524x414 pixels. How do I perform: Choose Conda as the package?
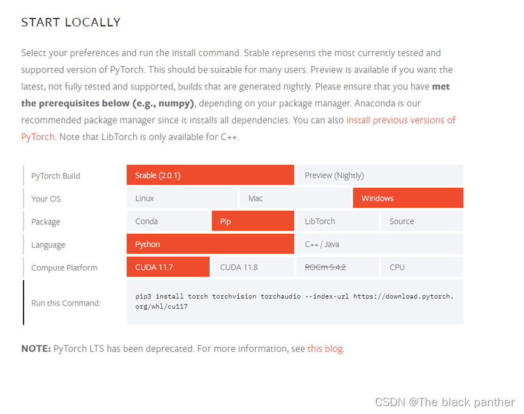click(x=168, y=222)
